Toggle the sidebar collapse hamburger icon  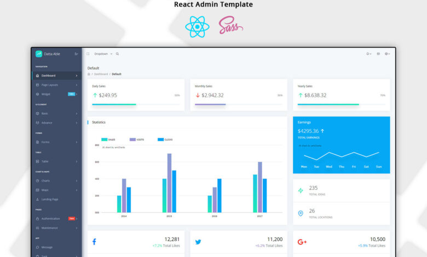[76, 54]
